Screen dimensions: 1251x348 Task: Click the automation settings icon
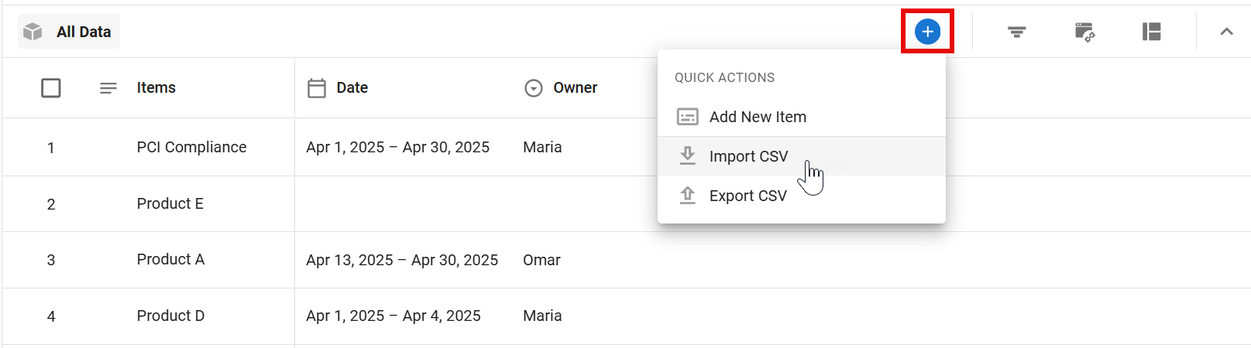[1084, 32]
